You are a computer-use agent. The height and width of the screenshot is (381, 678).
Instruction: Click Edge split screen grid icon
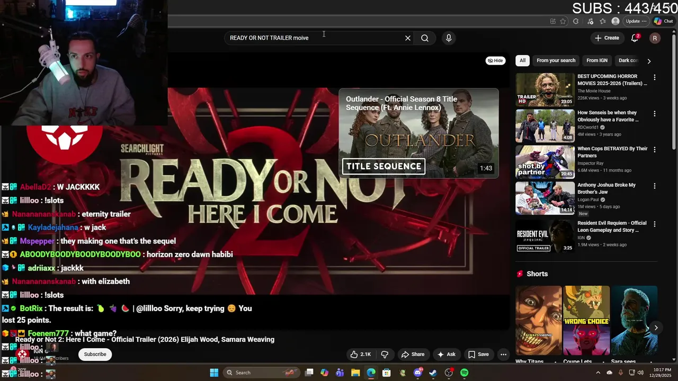click(x=553, y=21)
